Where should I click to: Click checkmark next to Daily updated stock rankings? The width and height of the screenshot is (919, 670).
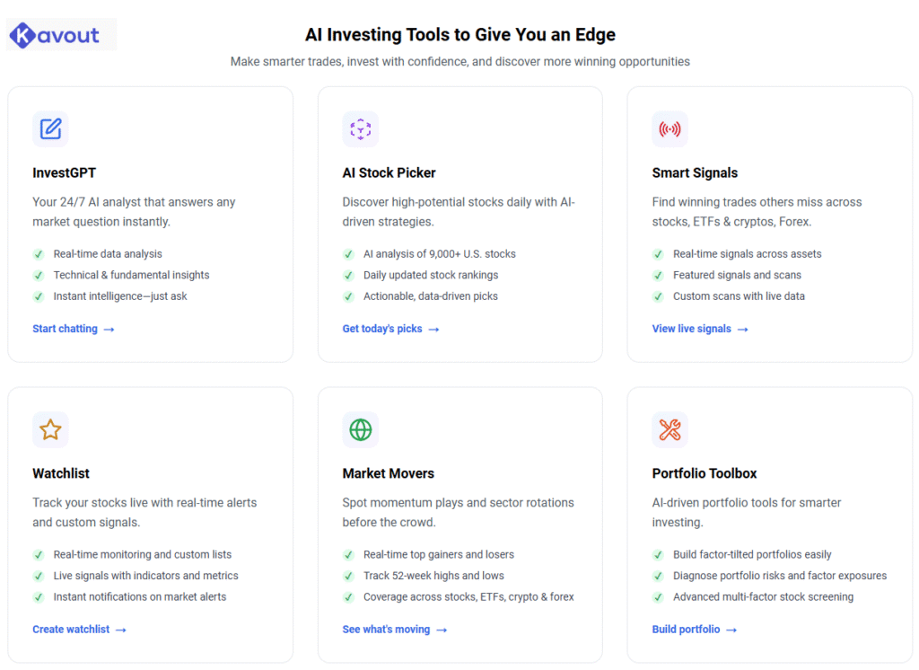click(x=349, y=275)
